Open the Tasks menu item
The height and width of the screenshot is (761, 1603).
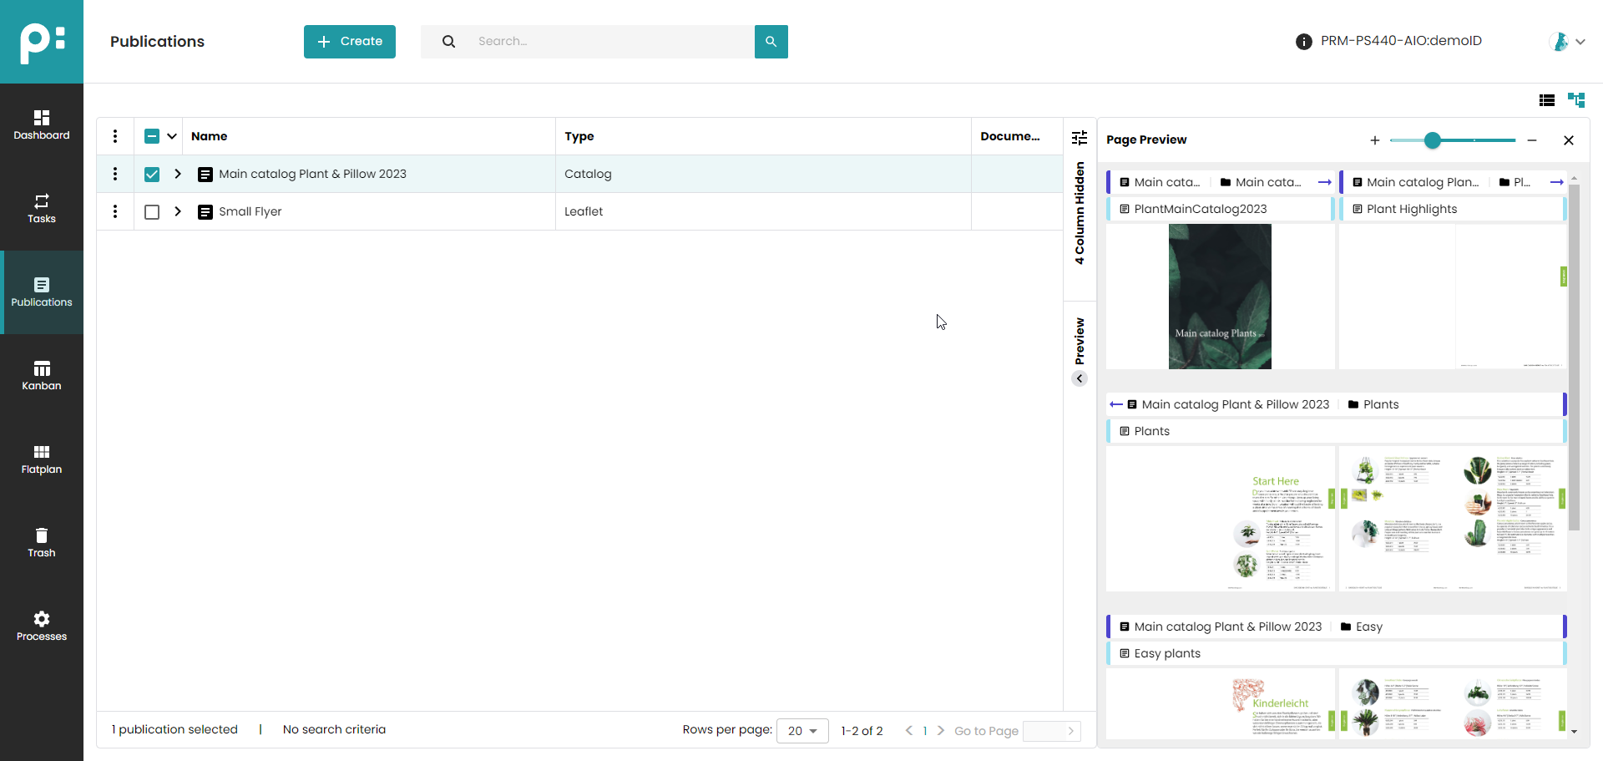click(41, 209)
